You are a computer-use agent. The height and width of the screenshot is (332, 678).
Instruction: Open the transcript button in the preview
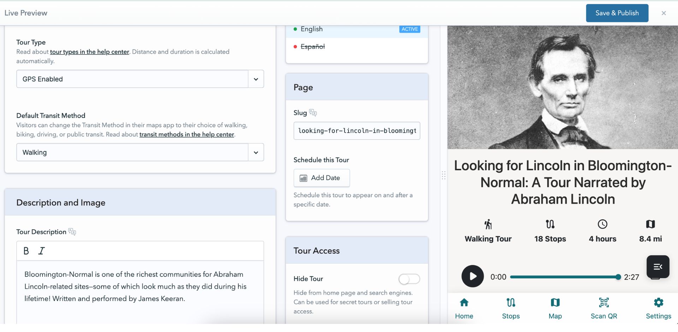658,267
